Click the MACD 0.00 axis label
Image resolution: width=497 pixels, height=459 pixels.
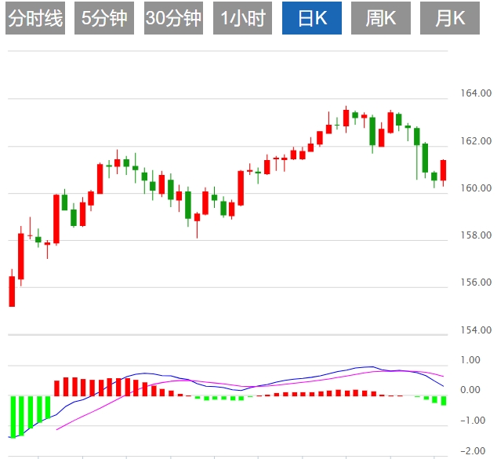[x=470, y=390]
